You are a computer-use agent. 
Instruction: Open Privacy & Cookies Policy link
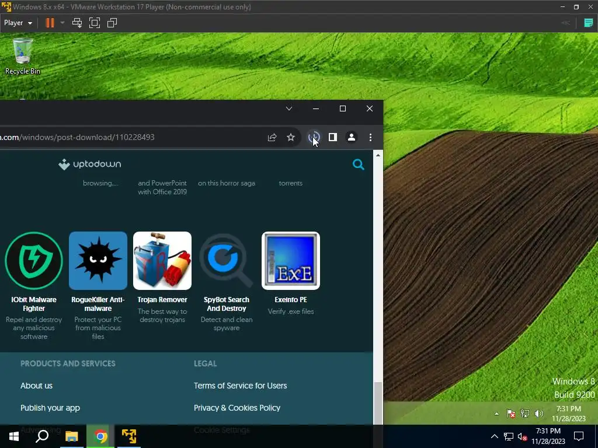[237, 408]
